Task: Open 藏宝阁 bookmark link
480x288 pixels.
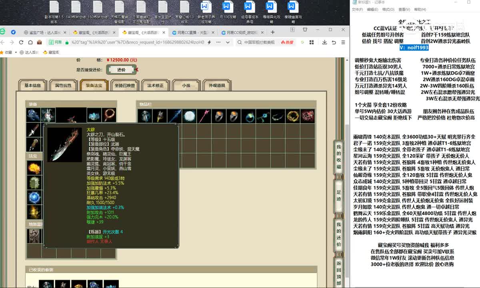Action: tap(51, 52)
